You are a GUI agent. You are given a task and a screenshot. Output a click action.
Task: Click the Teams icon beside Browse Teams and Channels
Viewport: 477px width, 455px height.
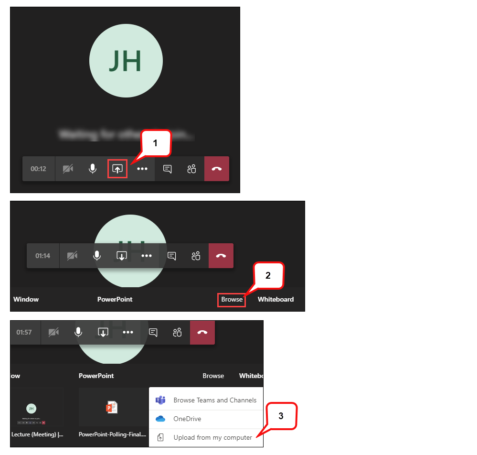[x=159, y=400]
